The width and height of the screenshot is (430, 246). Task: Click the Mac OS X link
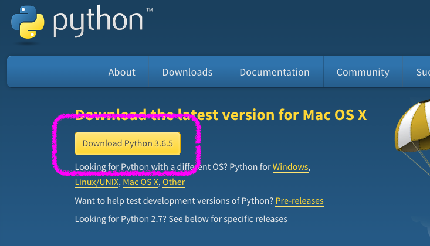140,182
